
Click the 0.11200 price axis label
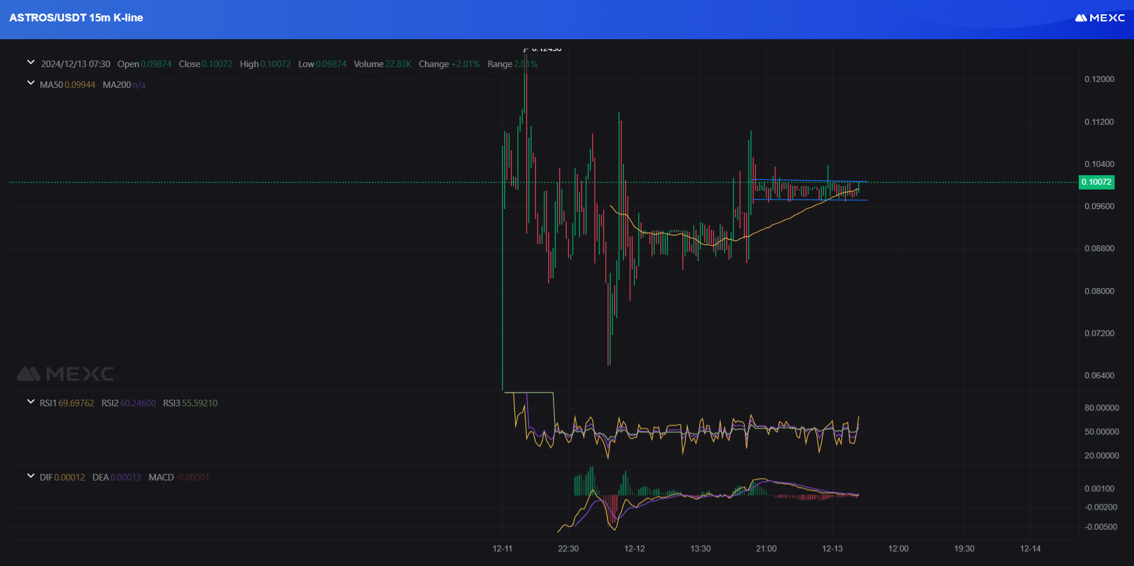coord(1100,122)
